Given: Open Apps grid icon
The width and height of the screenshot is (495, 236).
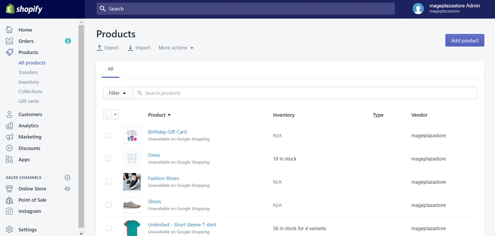Looking at the screenshot, I should (9, 160).
